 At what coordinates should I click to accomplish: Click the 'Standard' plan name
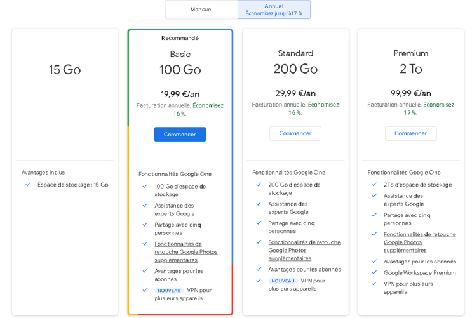(295, 53)
